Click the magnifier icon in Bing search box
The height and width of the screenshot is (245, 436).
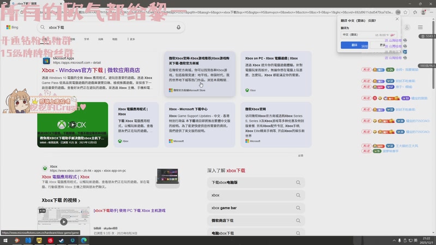click(x=43, y=27)
